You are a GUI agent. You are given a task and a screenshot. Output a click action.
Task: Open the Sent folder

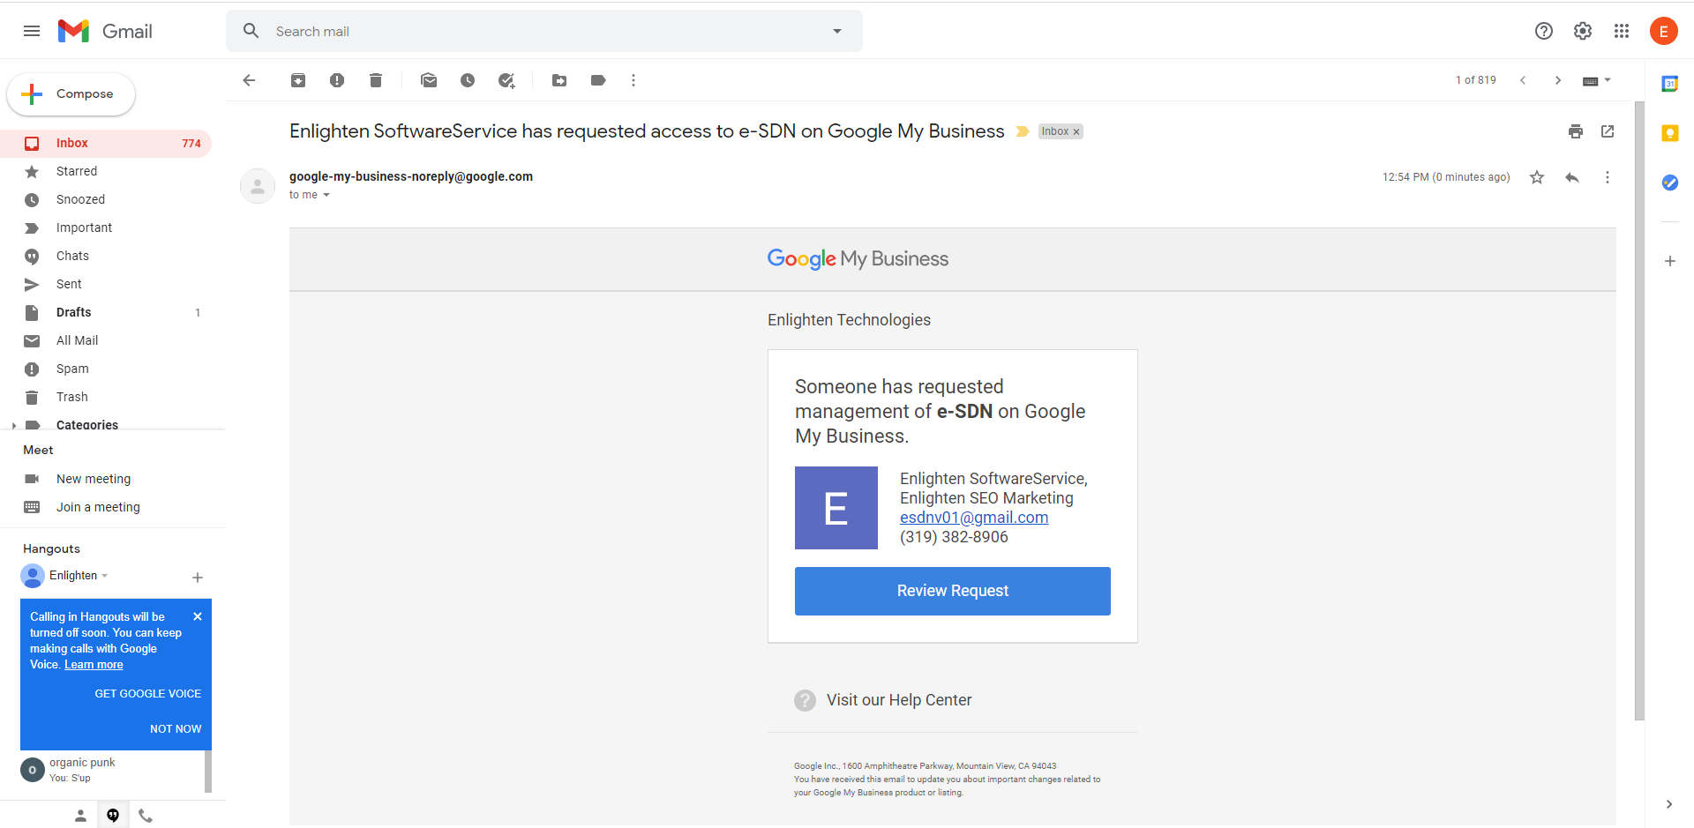click(x=106, y=284)
